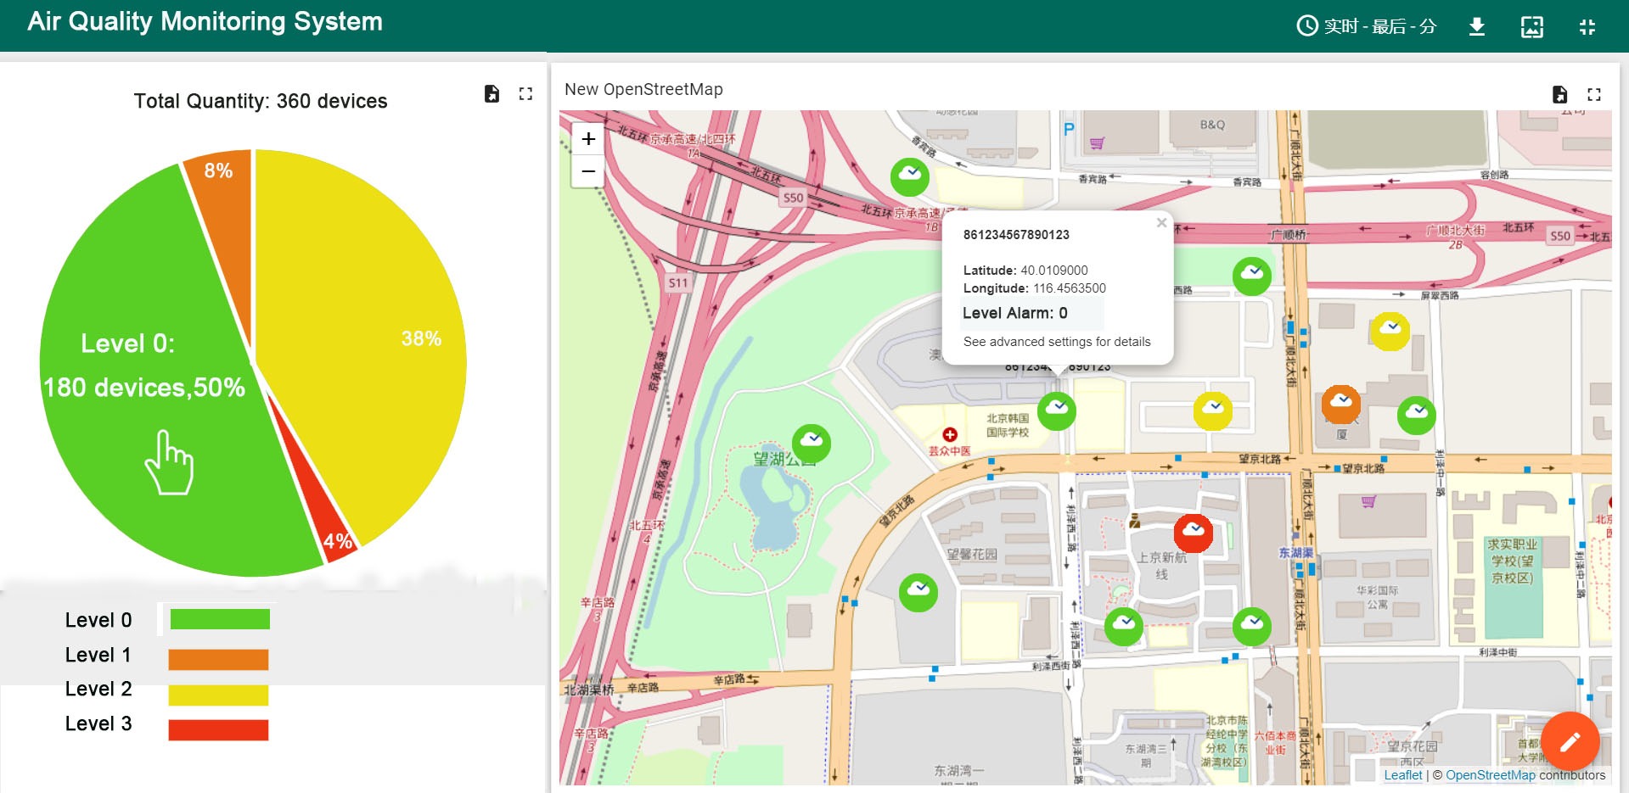Open the Leaflet attribution link
The image size is (1629, 793).
(x=1402, y=775)
